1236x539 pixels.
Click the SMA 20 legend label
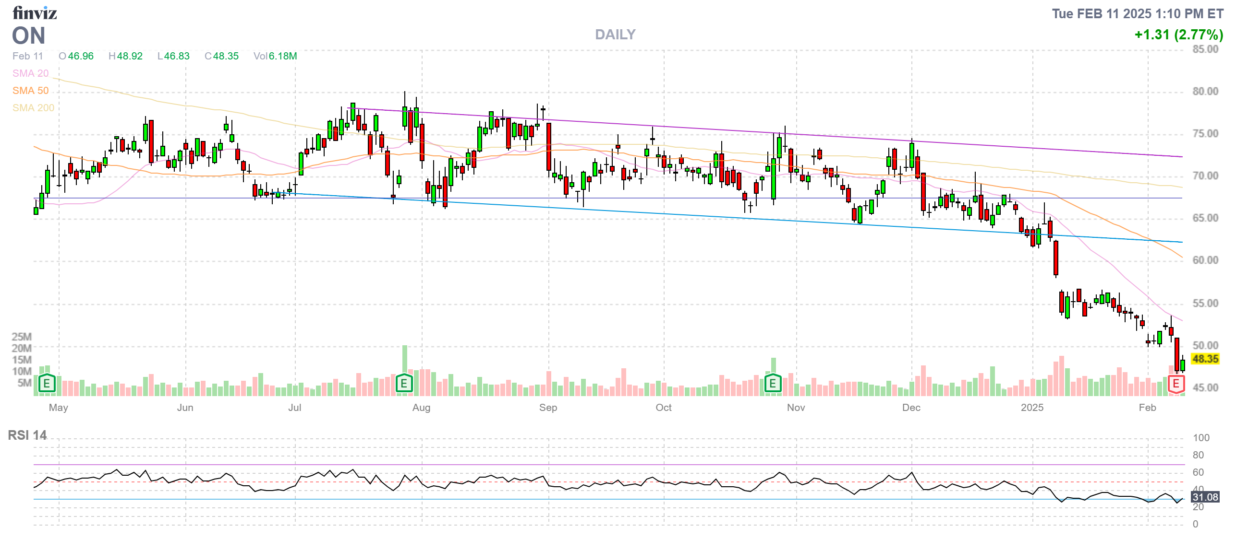[30, 73]
